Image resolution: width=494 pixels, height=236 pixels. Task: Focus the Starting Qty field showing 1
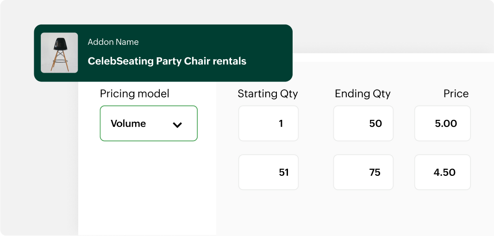[269, 124]
